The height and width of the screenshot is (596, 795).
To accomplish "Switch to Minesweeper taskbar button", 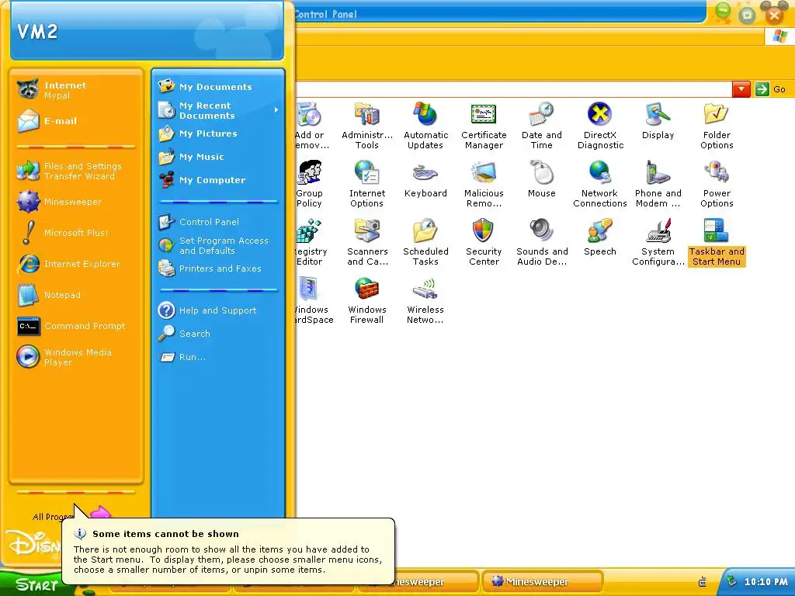I will 543,582.
